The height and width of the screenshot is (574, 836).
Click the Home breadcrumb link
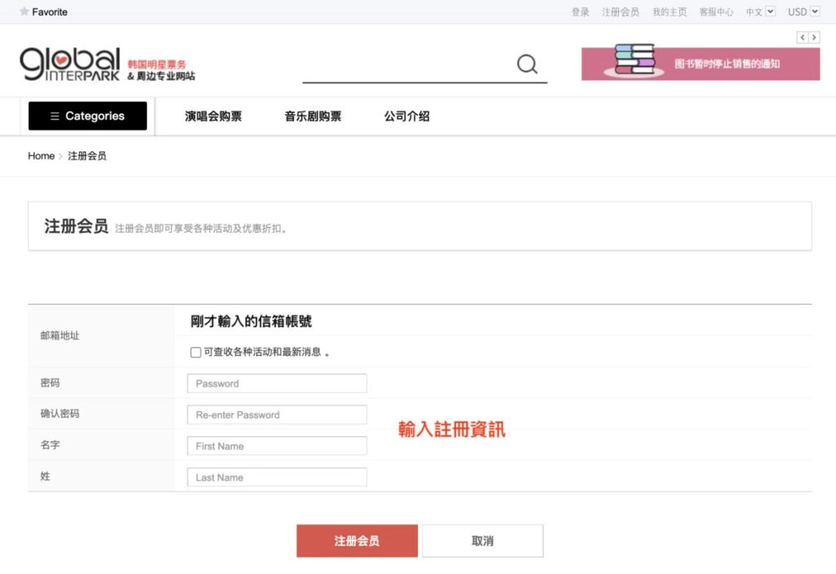[41, 156]
